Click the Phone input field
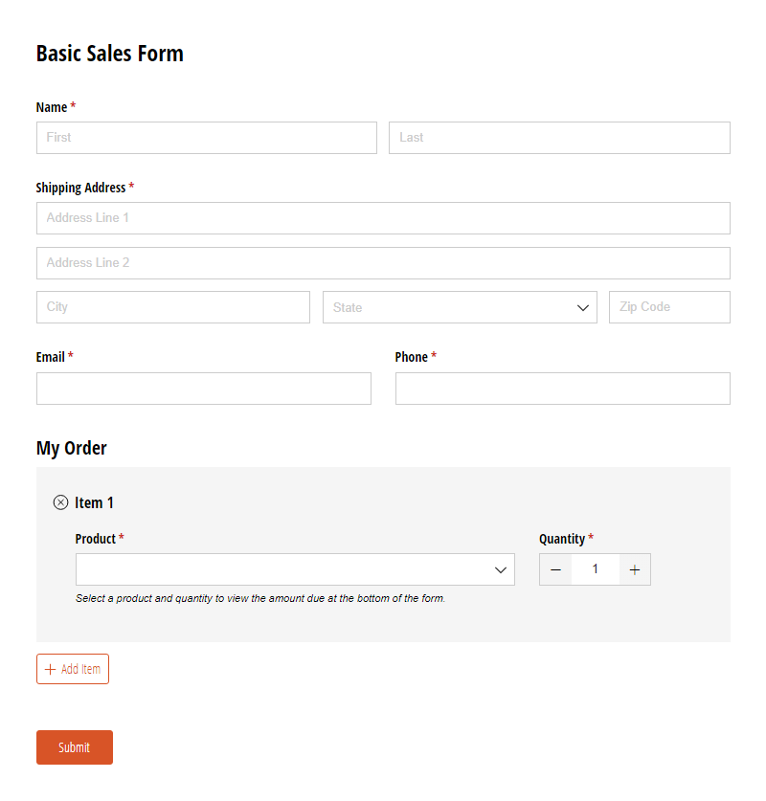766x801 pixels. 562,389
